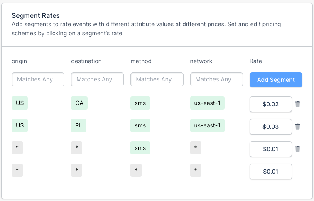
Task: Delete the sms wildcard segment row
Action: pos(297,149)
